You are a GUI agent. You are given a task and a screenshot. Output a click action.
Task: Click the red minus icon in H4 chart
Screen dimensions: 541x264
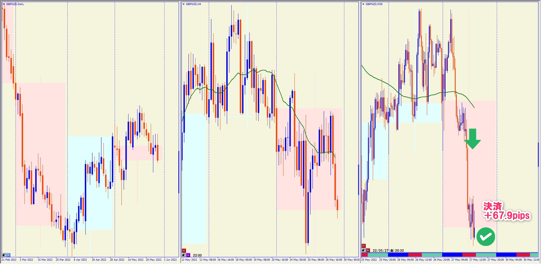[x=184, y=251]
